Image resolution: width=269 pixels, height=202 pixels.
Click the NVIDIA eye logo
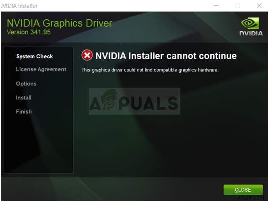pyautogui.click(x=250, y=23)
